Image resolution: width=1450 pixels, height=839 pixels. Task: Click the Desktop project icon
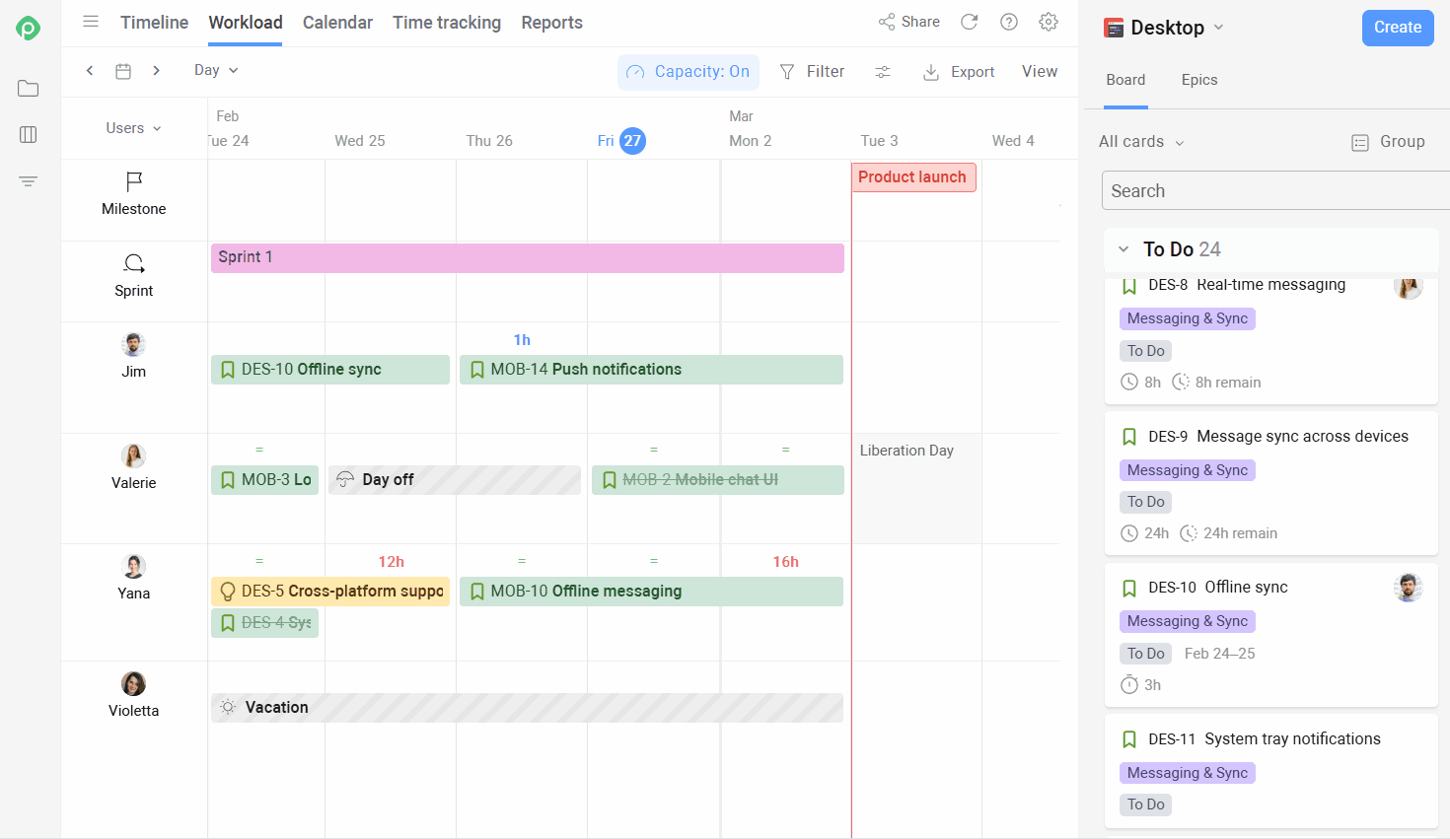tap(1114, 28)
